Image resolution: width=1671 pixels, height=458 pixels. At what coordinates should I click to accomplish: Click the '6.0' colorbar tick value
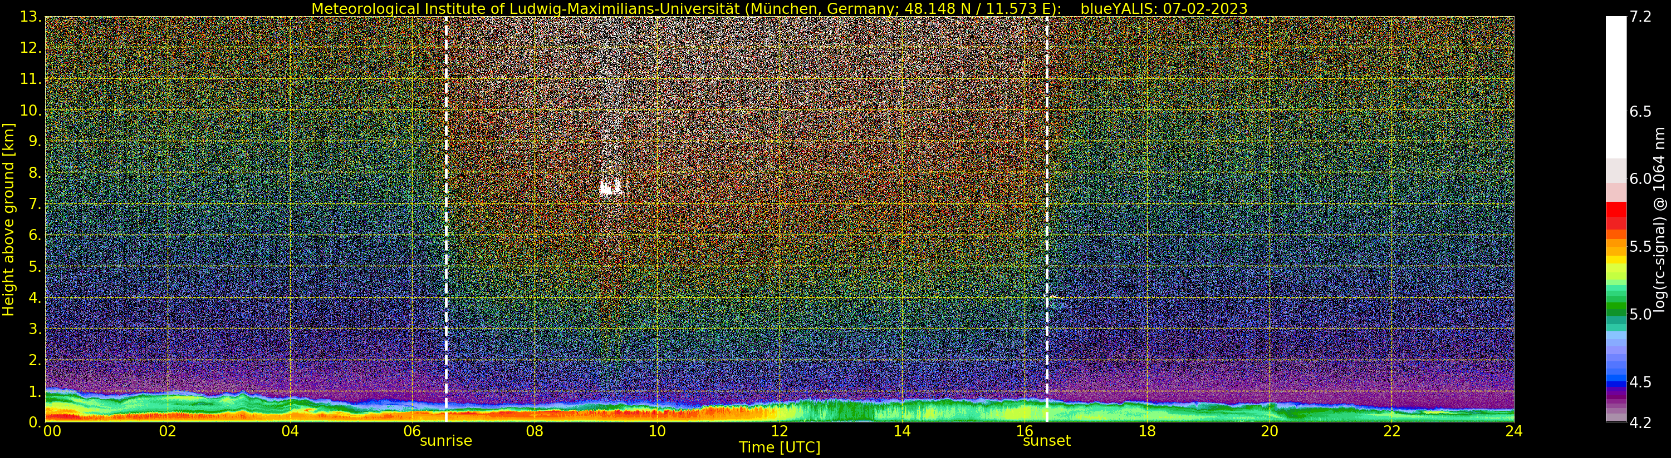(1640, 179)
